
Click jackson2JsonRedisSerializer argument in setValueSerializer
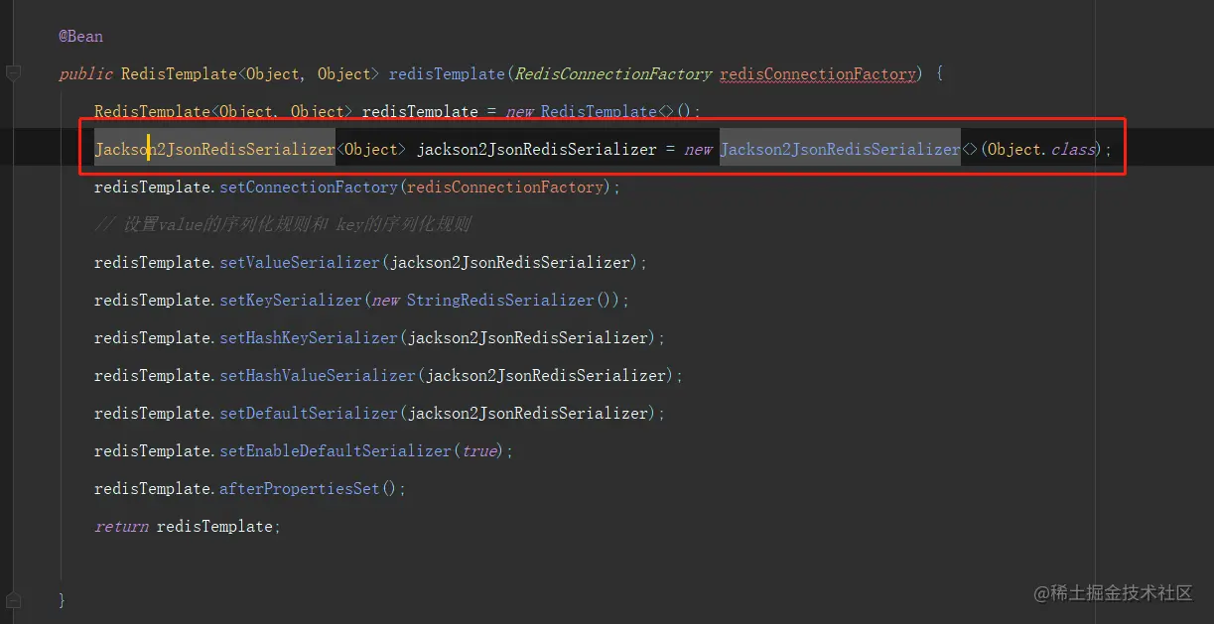[510, 263]
